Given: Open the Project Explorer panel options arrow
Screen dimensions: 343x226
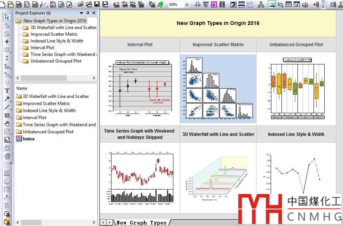Looking at the screenshot, I should 82,13.
